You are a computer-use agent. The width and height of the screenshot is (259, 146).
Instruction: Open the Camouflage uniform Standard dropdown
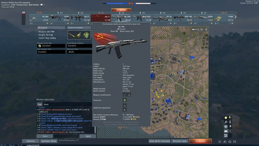(x=79, y=46)
